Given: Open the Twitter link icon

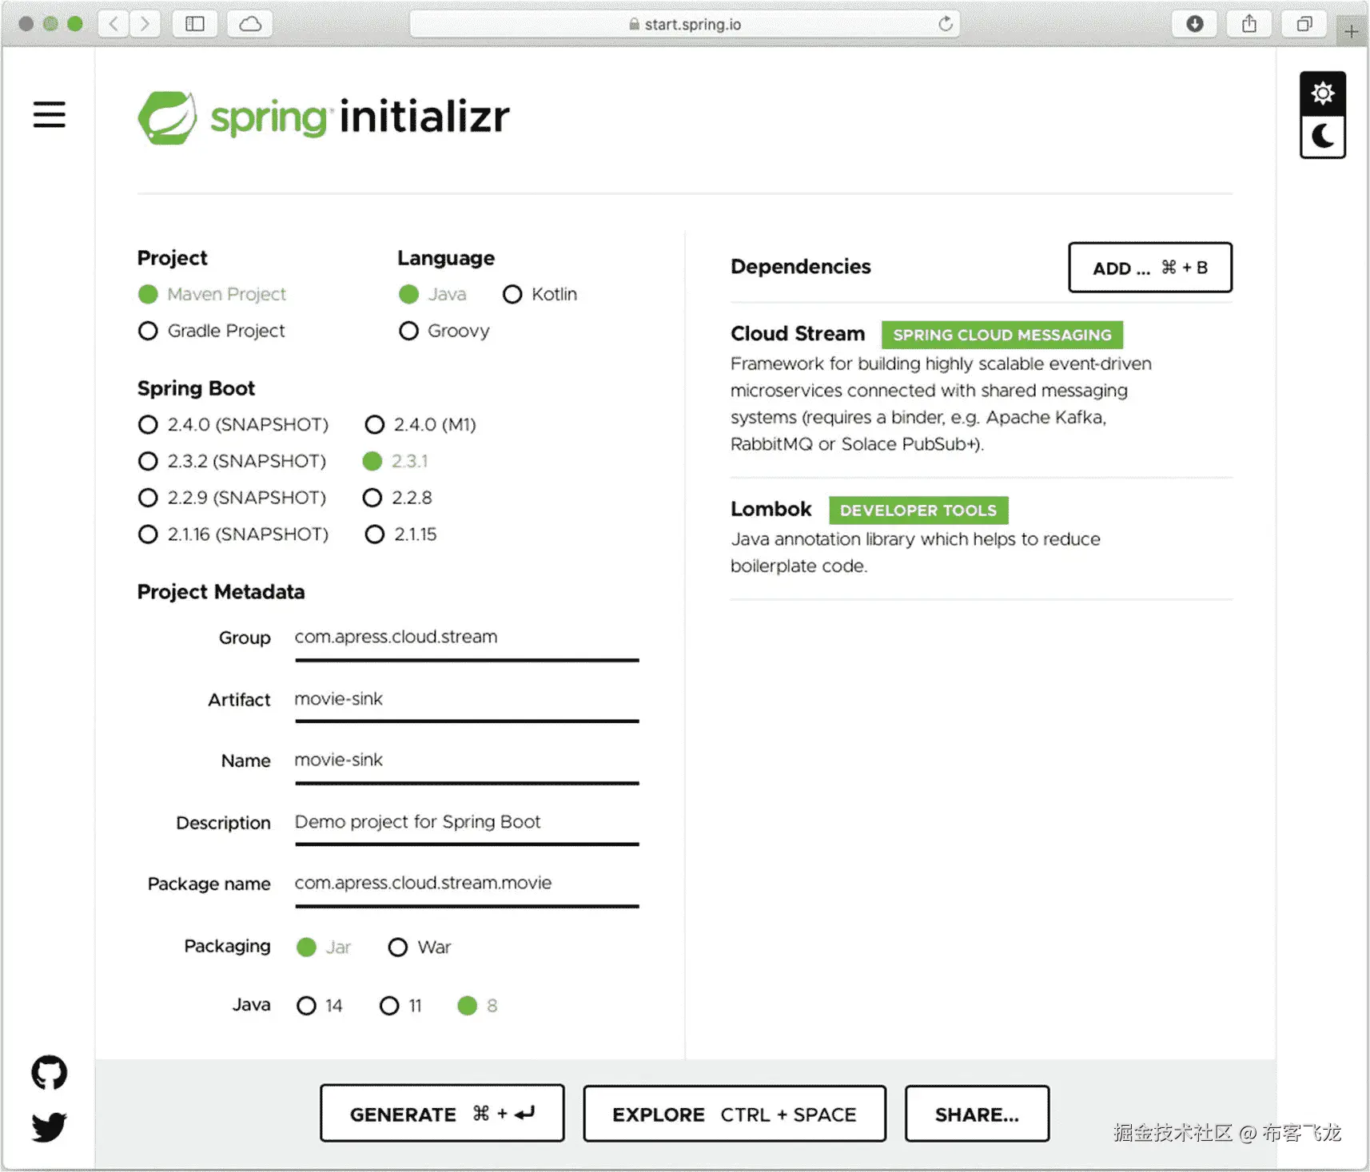Looking at the screenshot, I should pos(50,1126).
